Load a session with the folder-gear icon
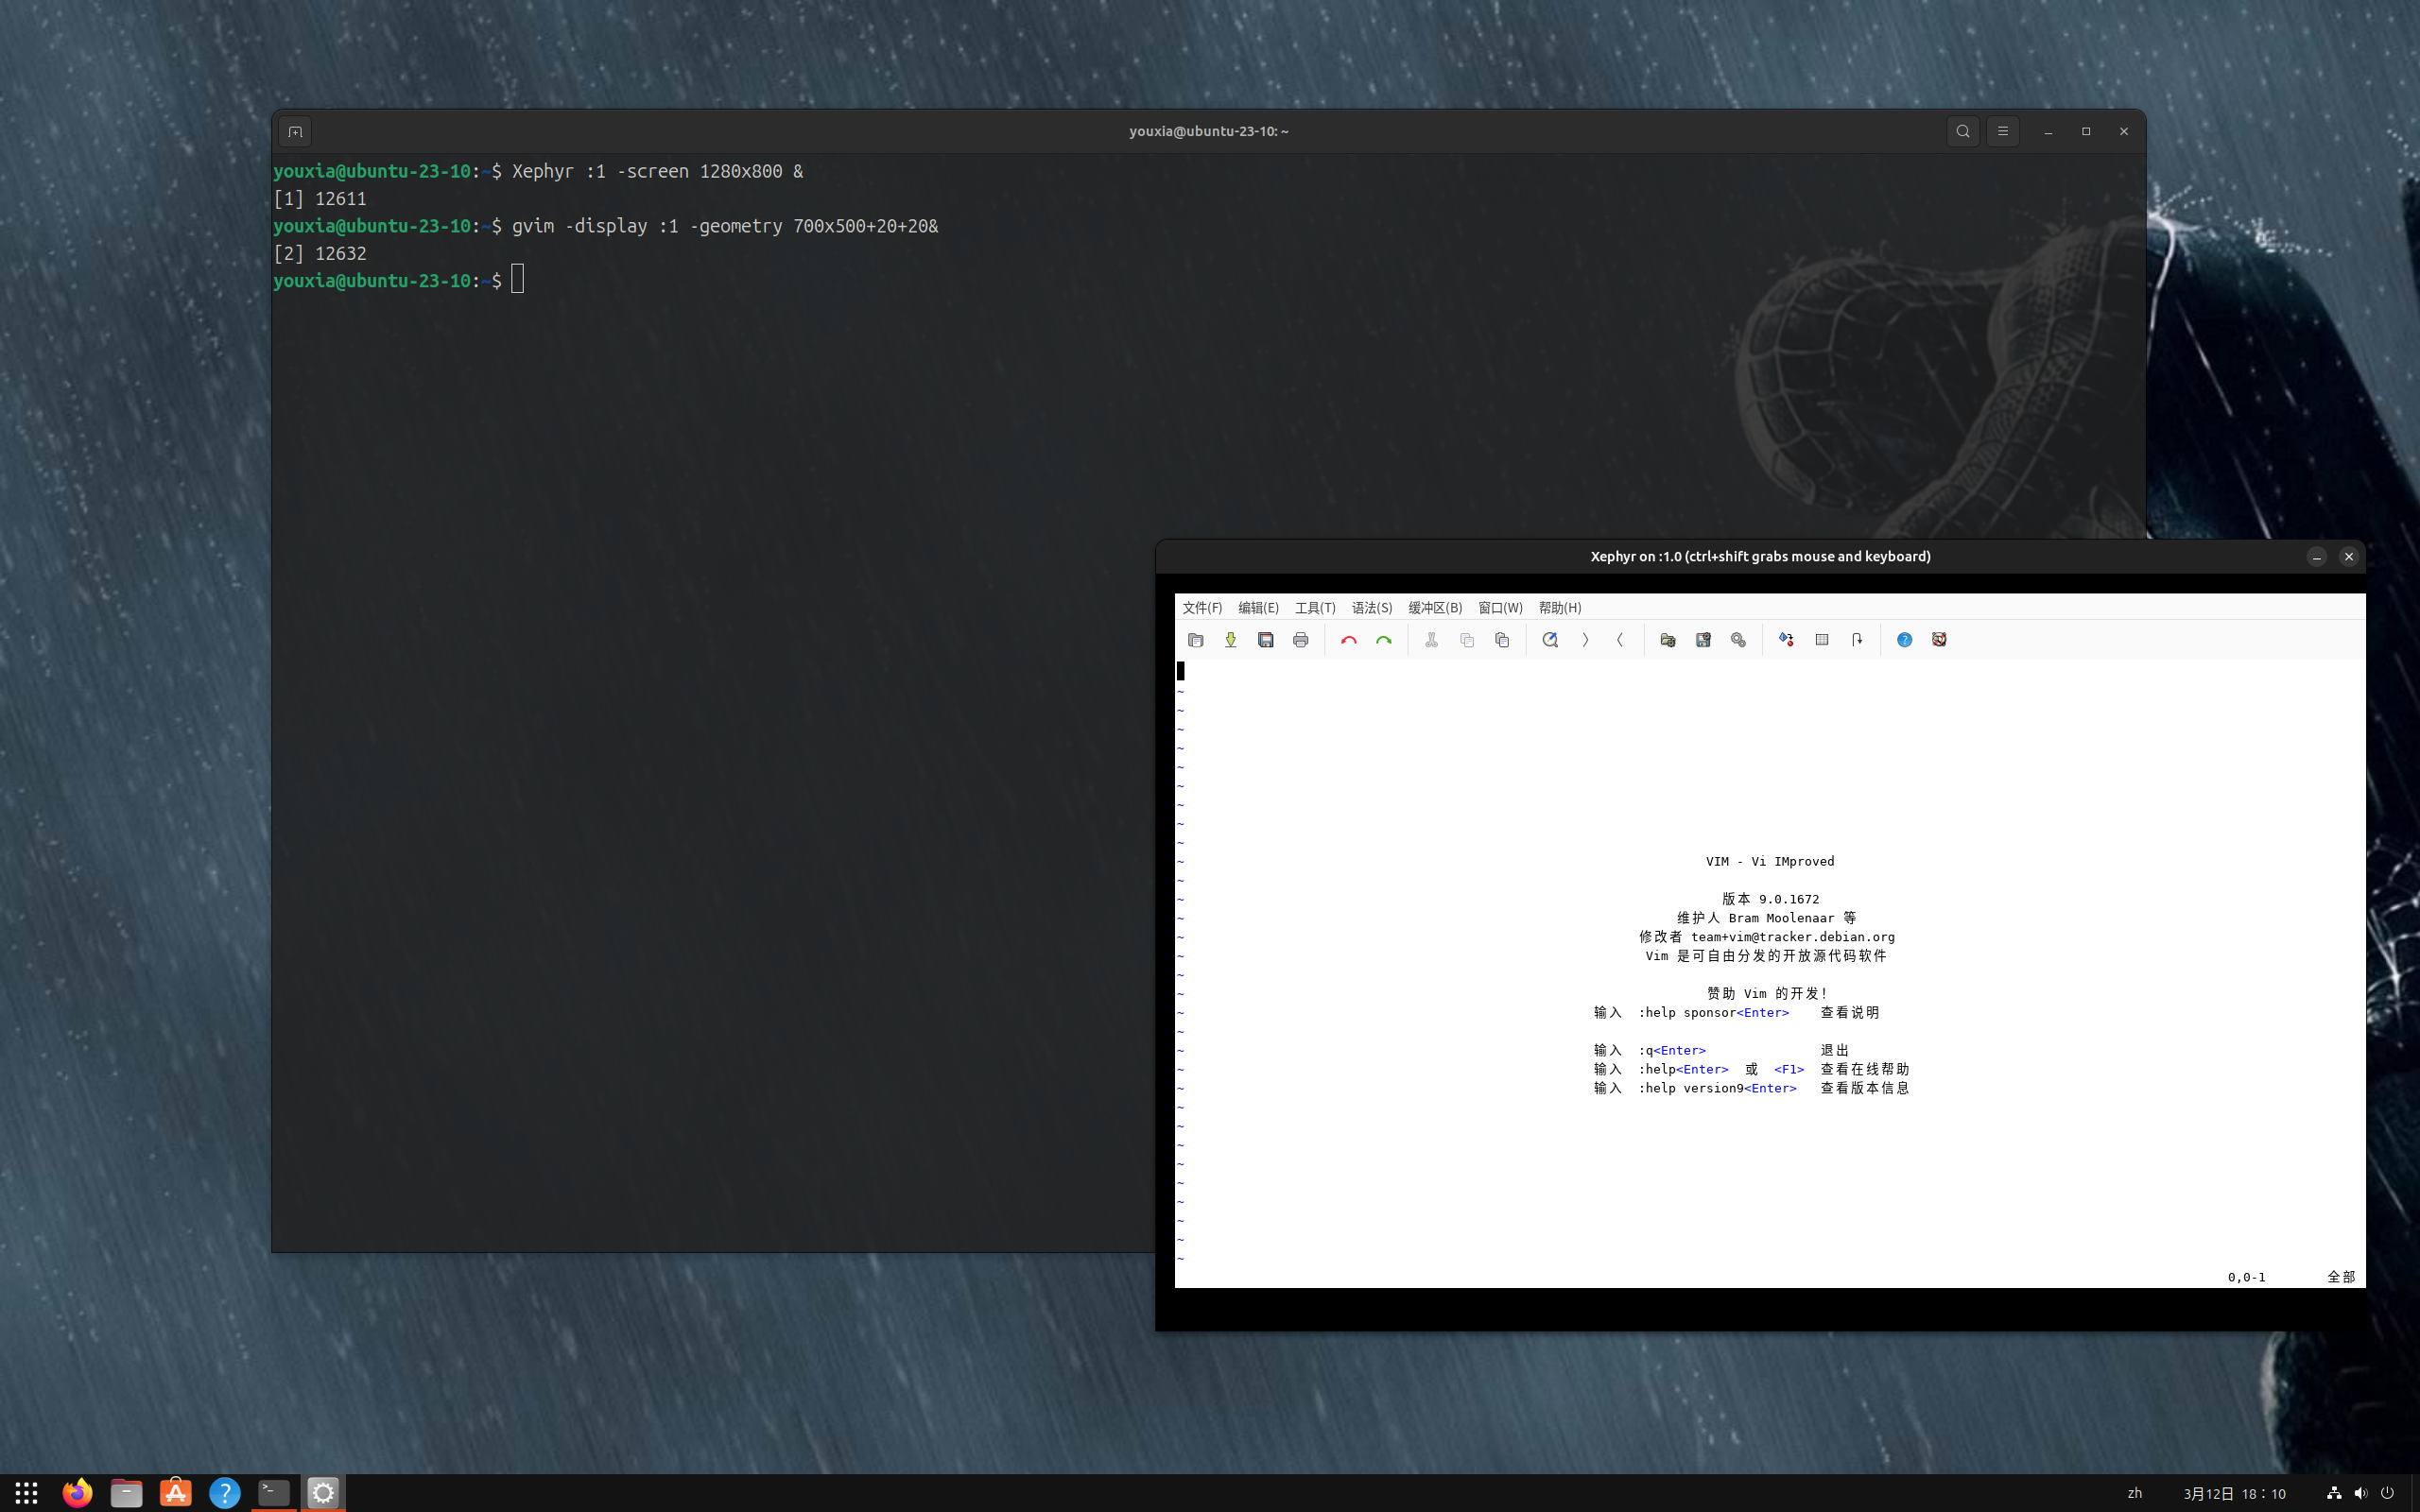Image resolution: width=2420 pixels, height=1512 pixels. coord(1668,640)
